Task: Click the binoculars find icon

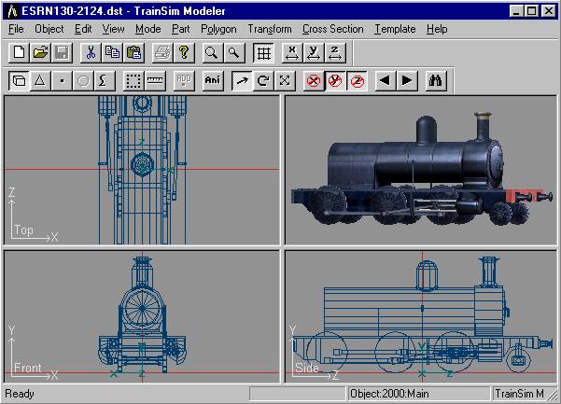Action: (x=435, y=80)
